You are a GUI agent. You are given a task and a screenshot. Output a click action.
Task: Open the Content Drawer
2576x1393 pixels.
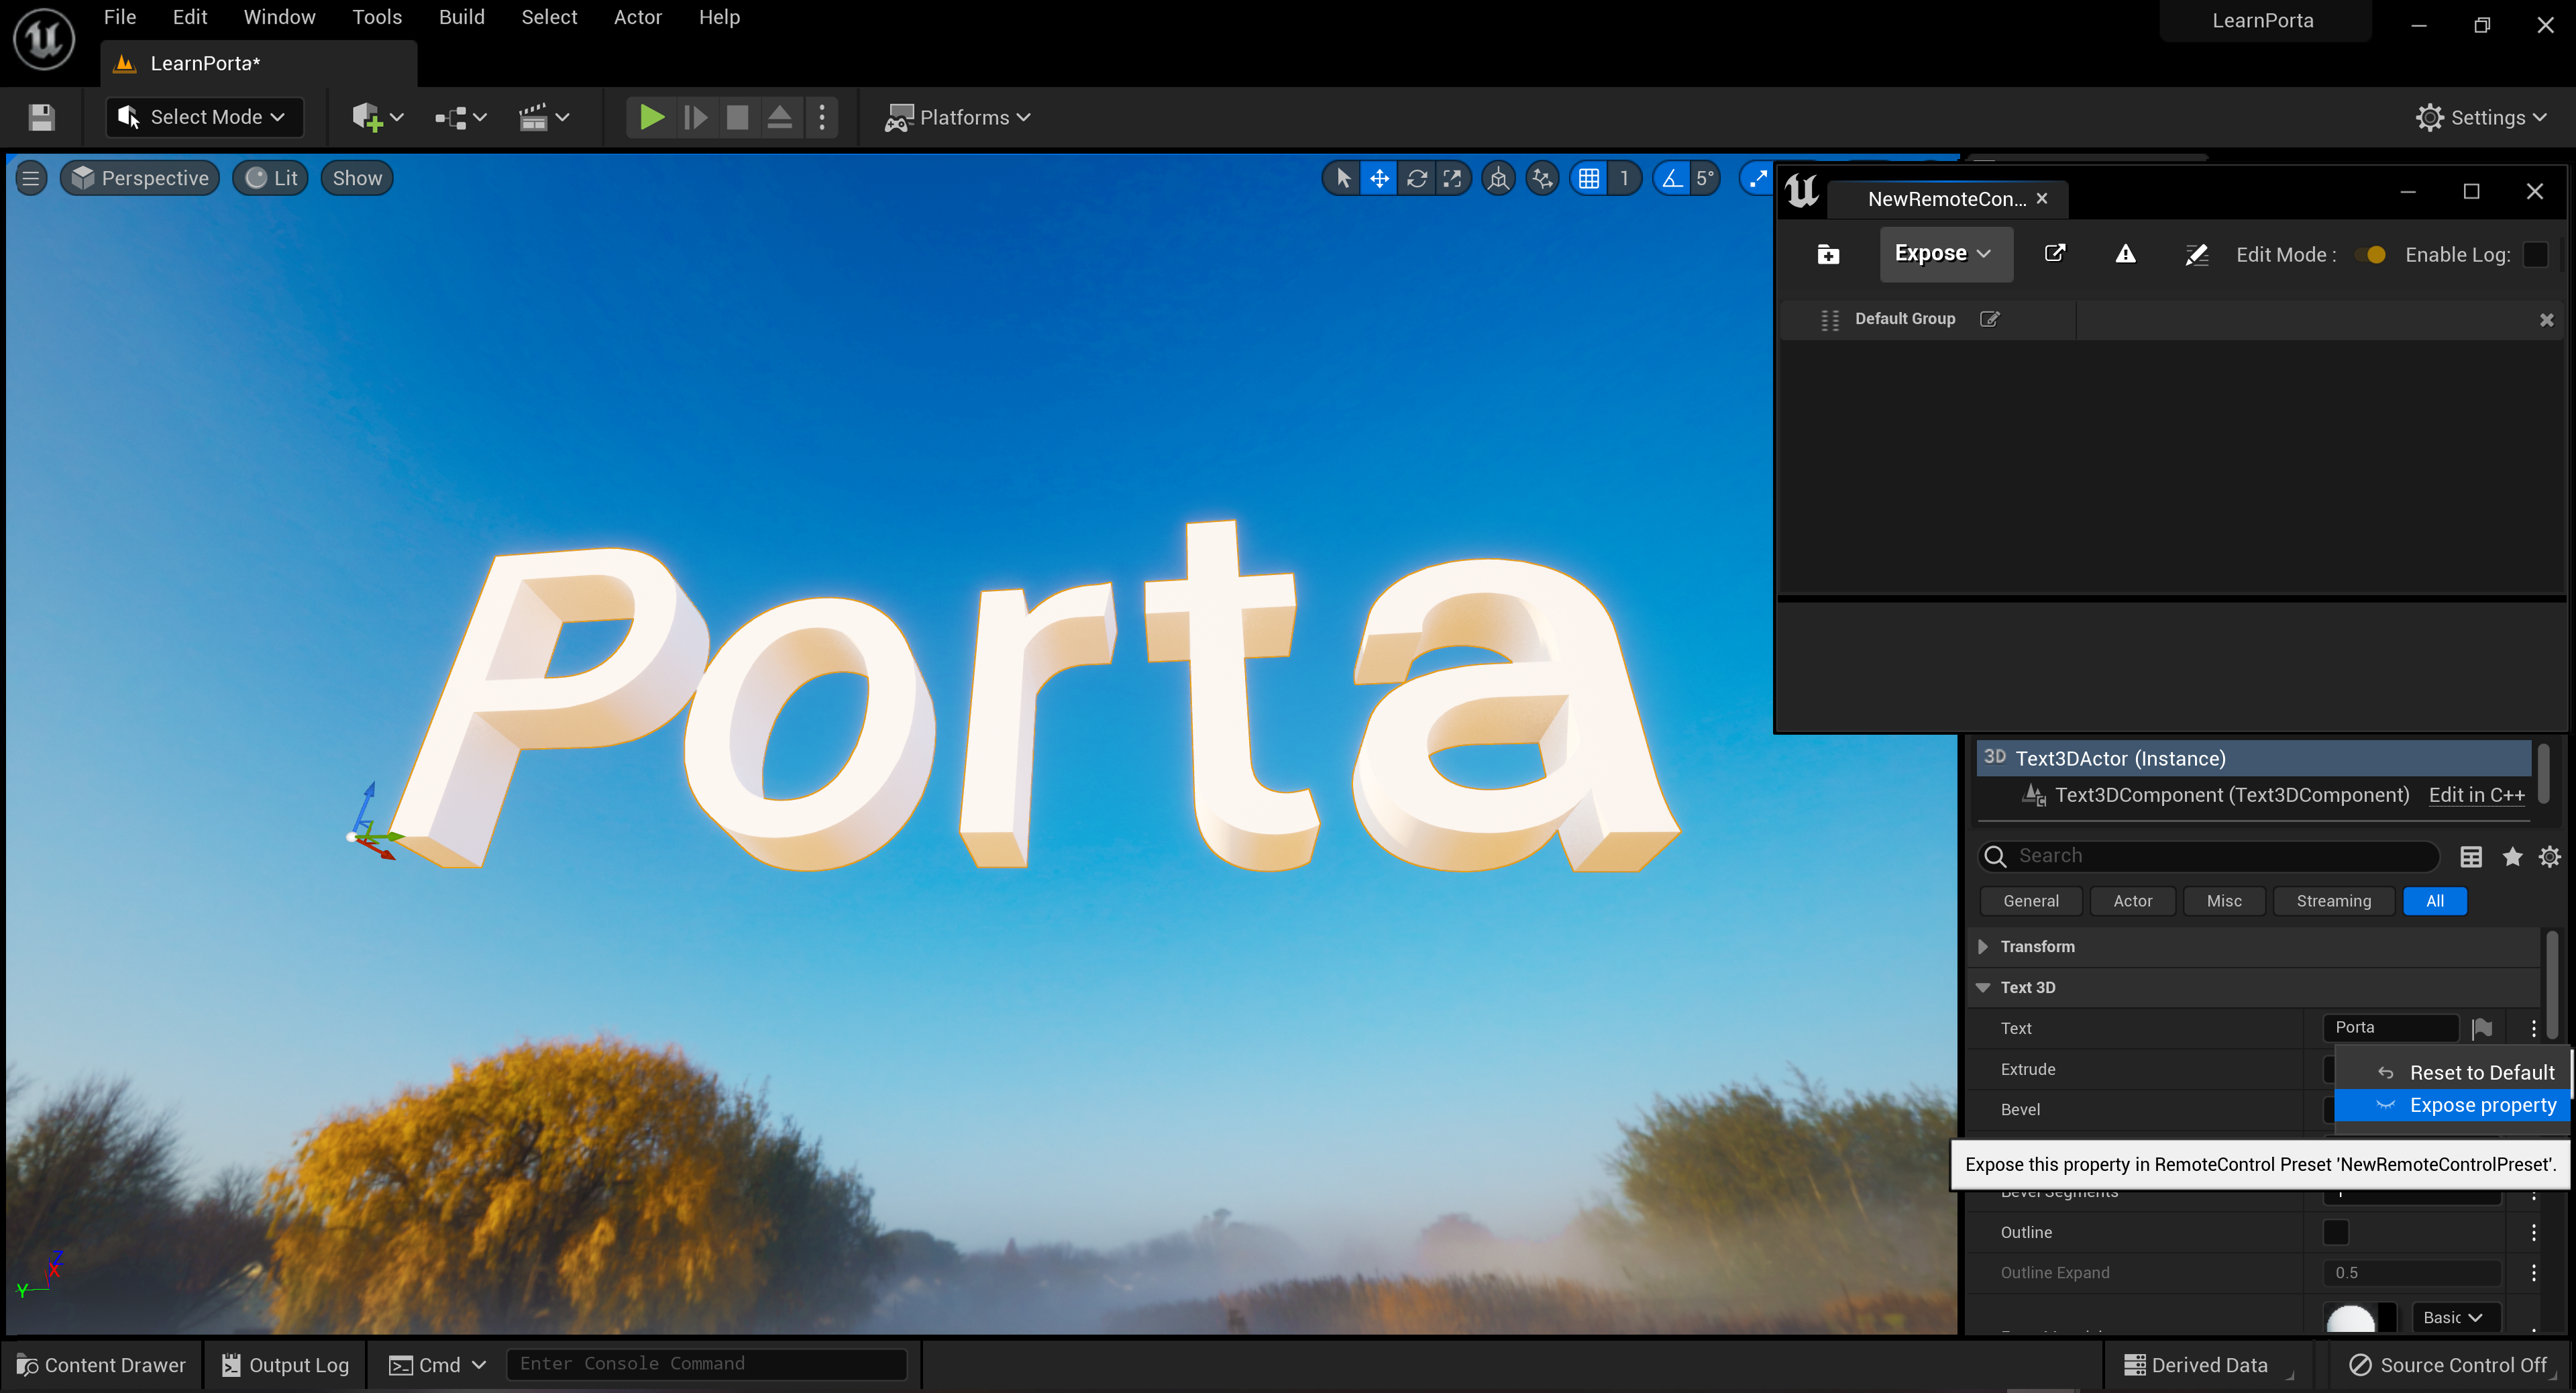[x=102, y=1364]
